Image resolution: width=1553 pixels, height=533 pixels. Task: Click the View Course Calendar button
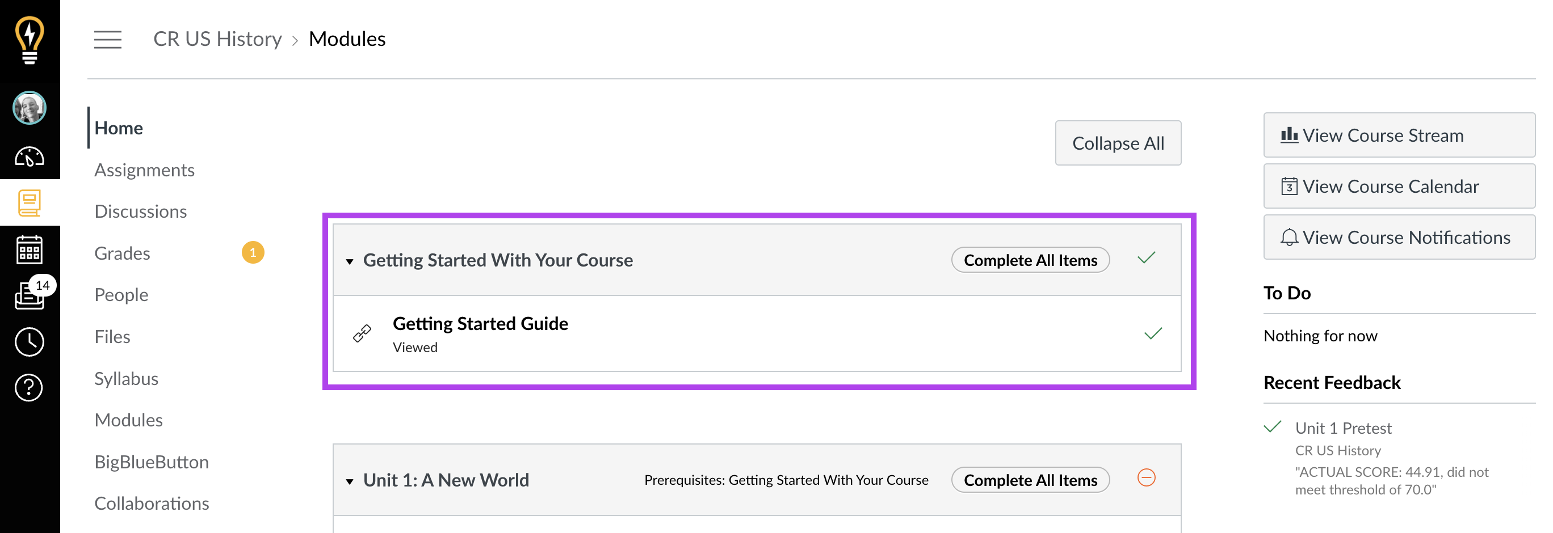[x=1399, y=186]
